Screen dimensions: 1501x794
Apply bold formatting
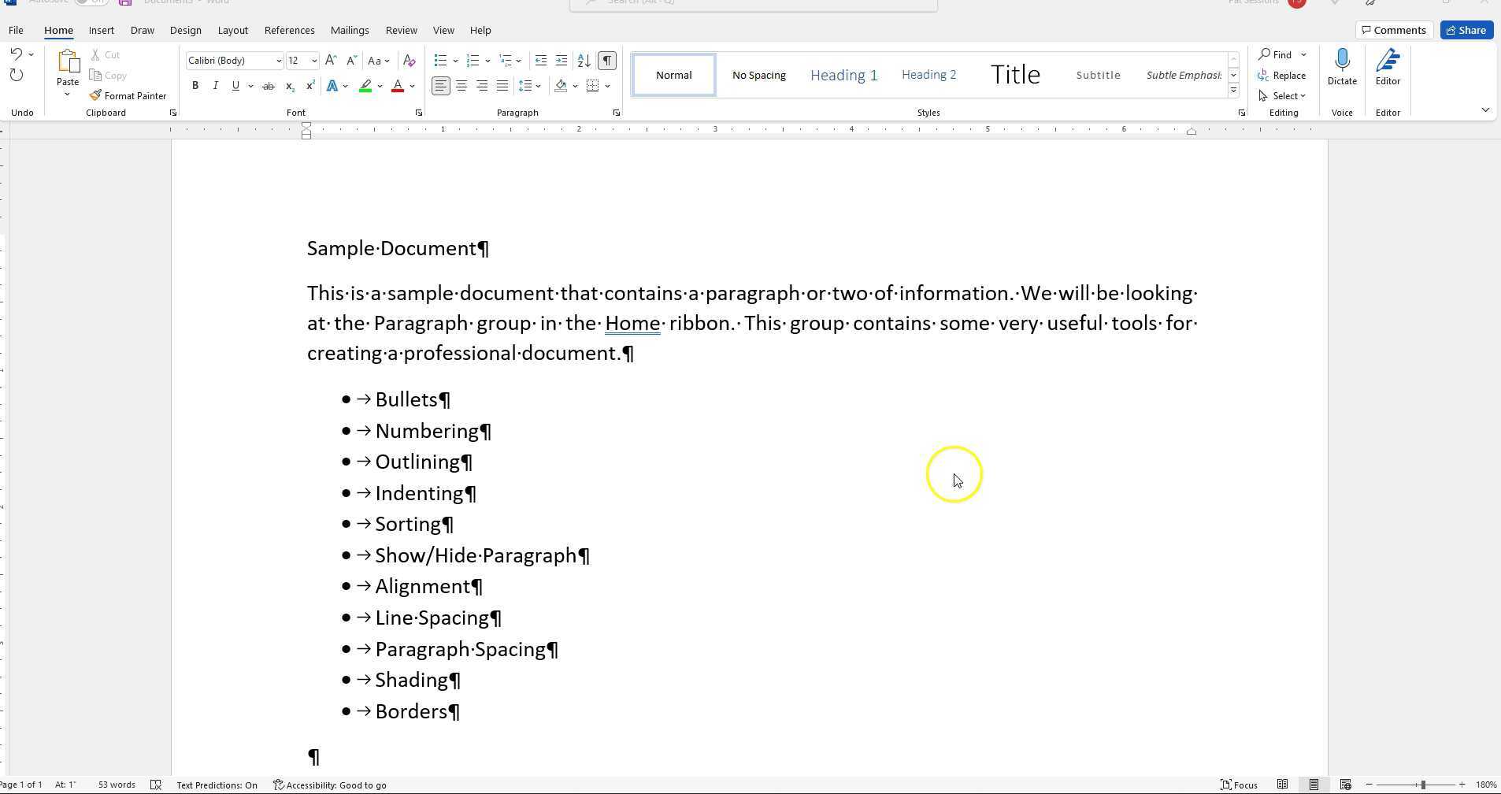pyautogui.click(x=195, y=86)
